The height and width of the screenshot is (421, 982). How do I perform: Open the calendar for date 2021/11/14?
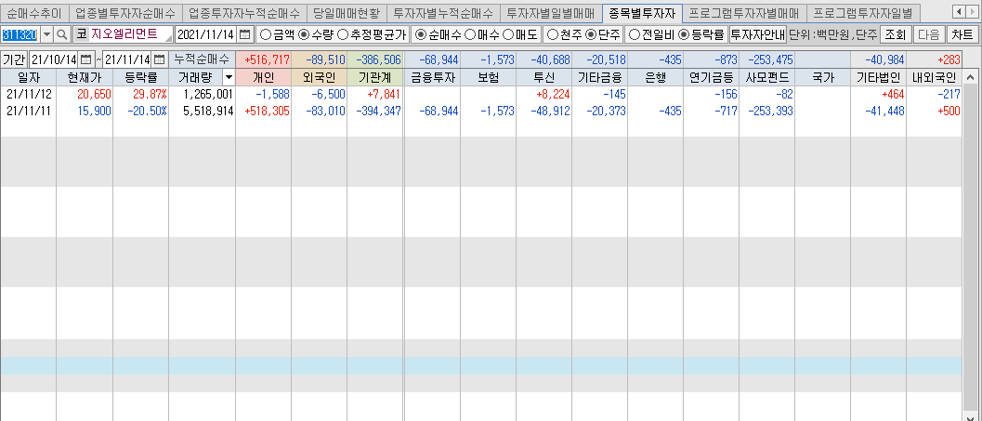[245, 34]
